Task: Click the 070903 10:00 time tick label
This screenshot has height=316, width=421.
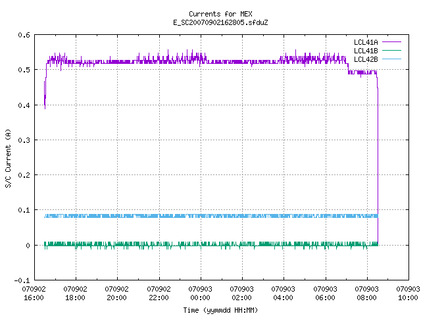Action: (x=408, y=294)
